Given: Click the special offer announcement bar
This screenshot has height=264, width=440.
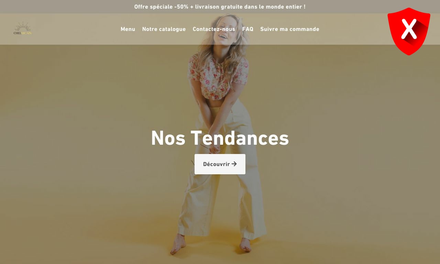Looking at the screenshot, I should [220, 7].
